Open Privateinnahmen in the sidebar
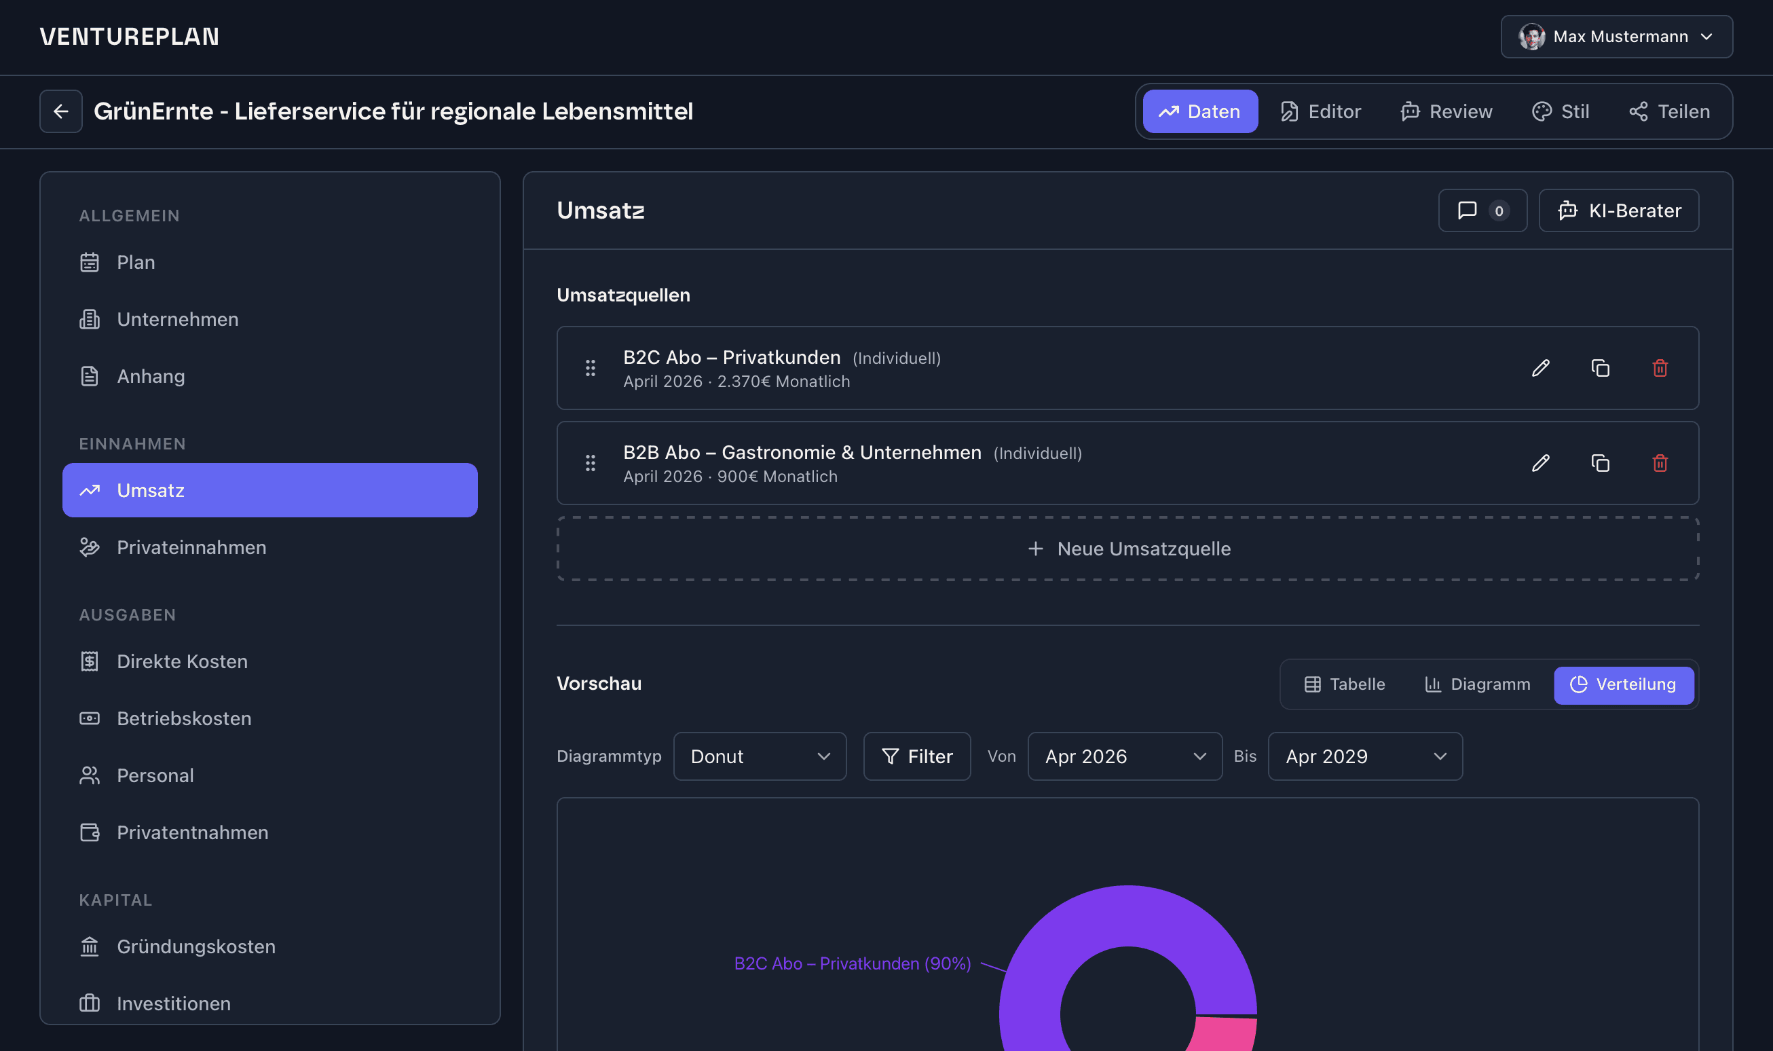The image size is (1773, 1051). (269, 547)
